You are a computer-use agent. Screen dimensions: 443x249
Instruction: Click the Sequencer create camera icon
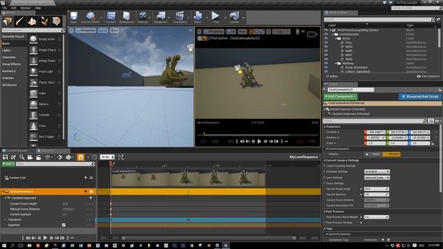30,157
